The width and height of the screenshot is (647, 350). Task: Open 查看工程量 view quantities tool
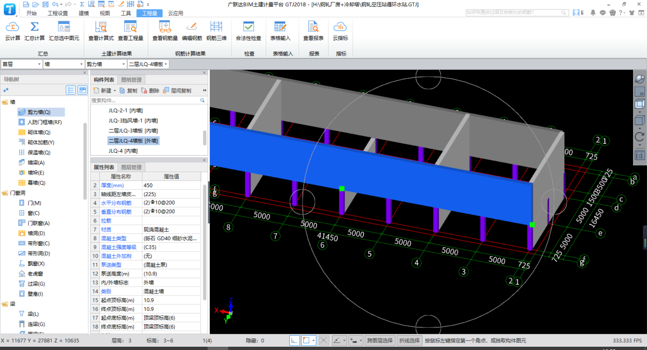(130, 31)
